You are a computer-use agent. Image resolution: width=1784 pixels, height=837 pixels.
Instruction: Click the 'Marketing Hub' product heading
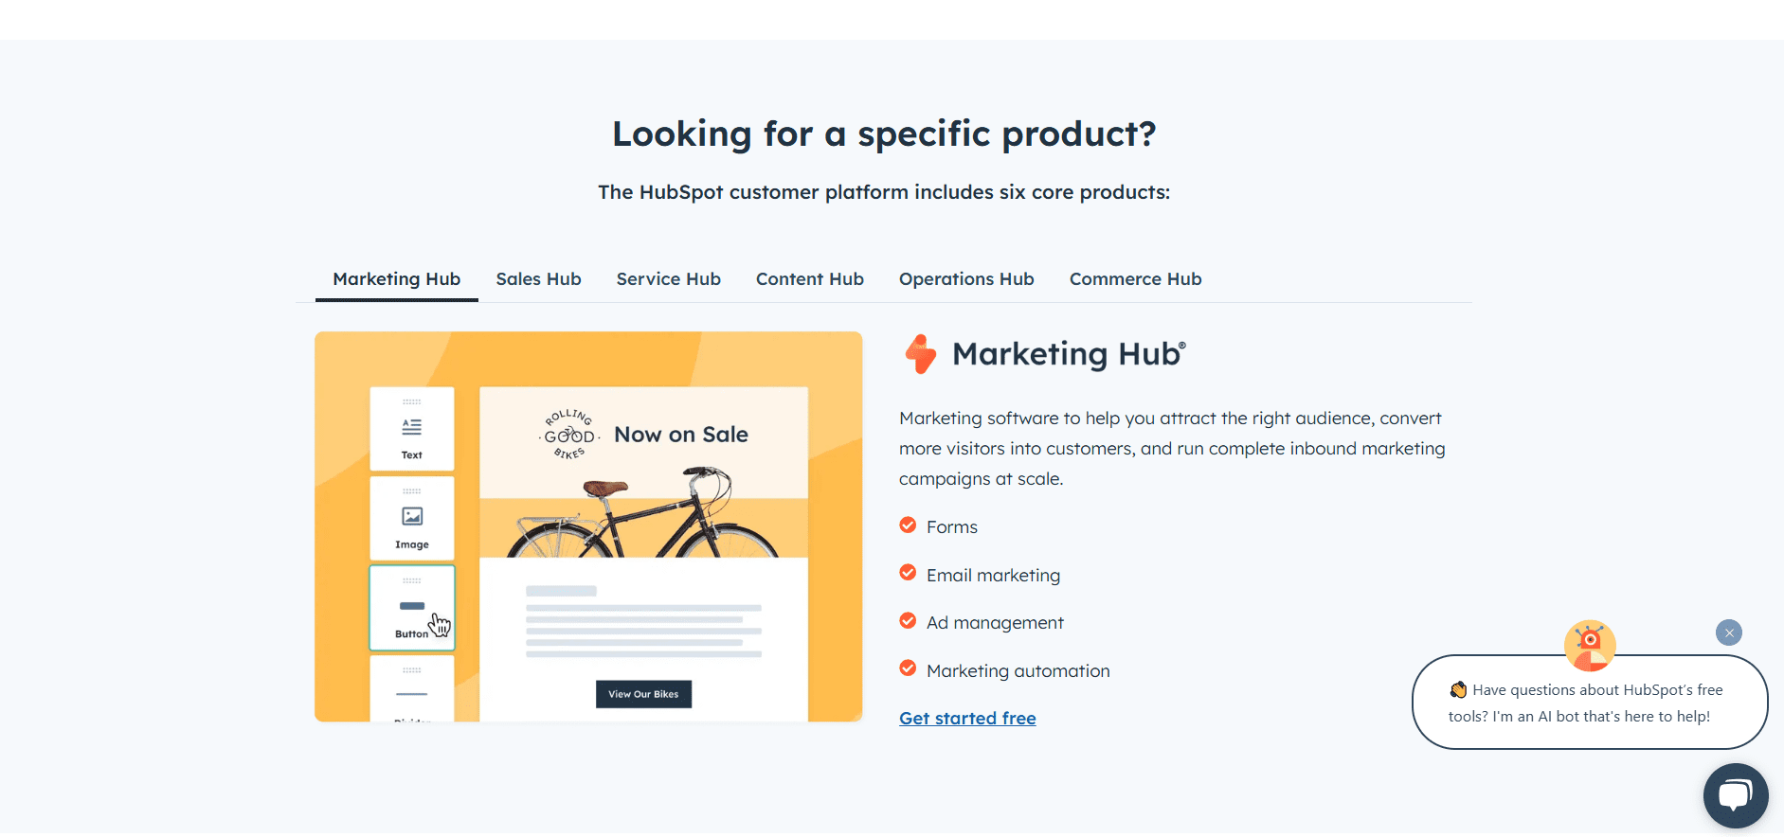coord(1069,354)
